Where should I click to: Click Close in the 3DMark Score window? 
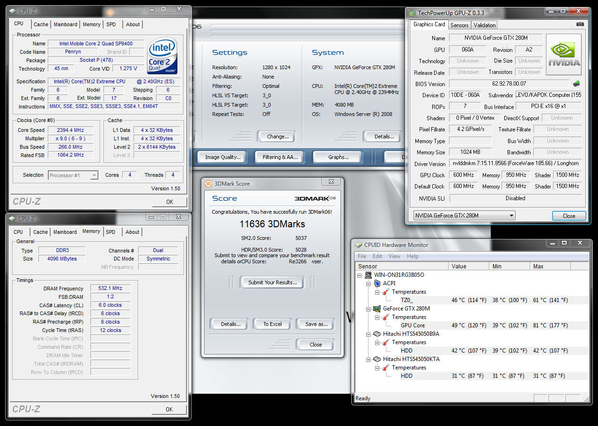(x=316, y=345)
